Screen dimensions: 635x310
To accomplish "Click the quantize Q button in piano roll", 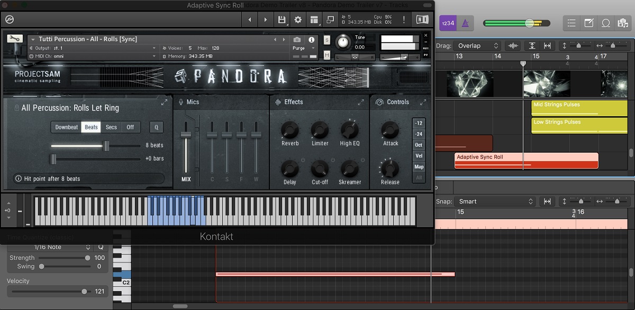I will tap(101, 247).
